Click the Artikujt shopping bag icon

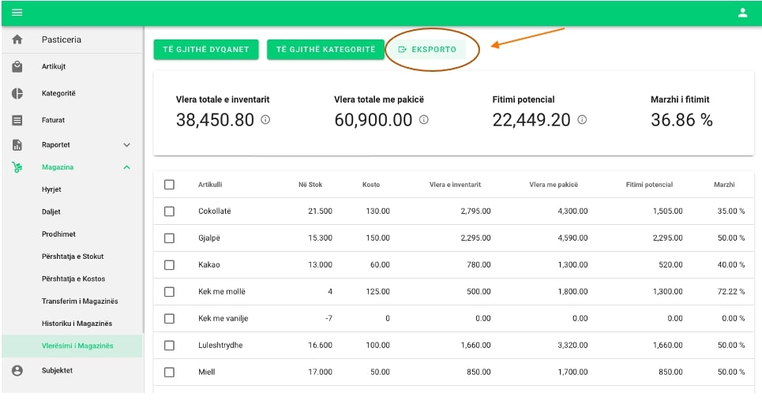click(x=17, y=67)
